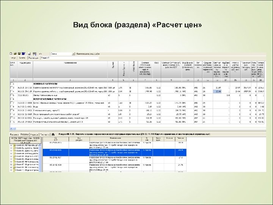Open the Смета dropdown in toolbar
The image size is (273, 205).
point(73,54)
